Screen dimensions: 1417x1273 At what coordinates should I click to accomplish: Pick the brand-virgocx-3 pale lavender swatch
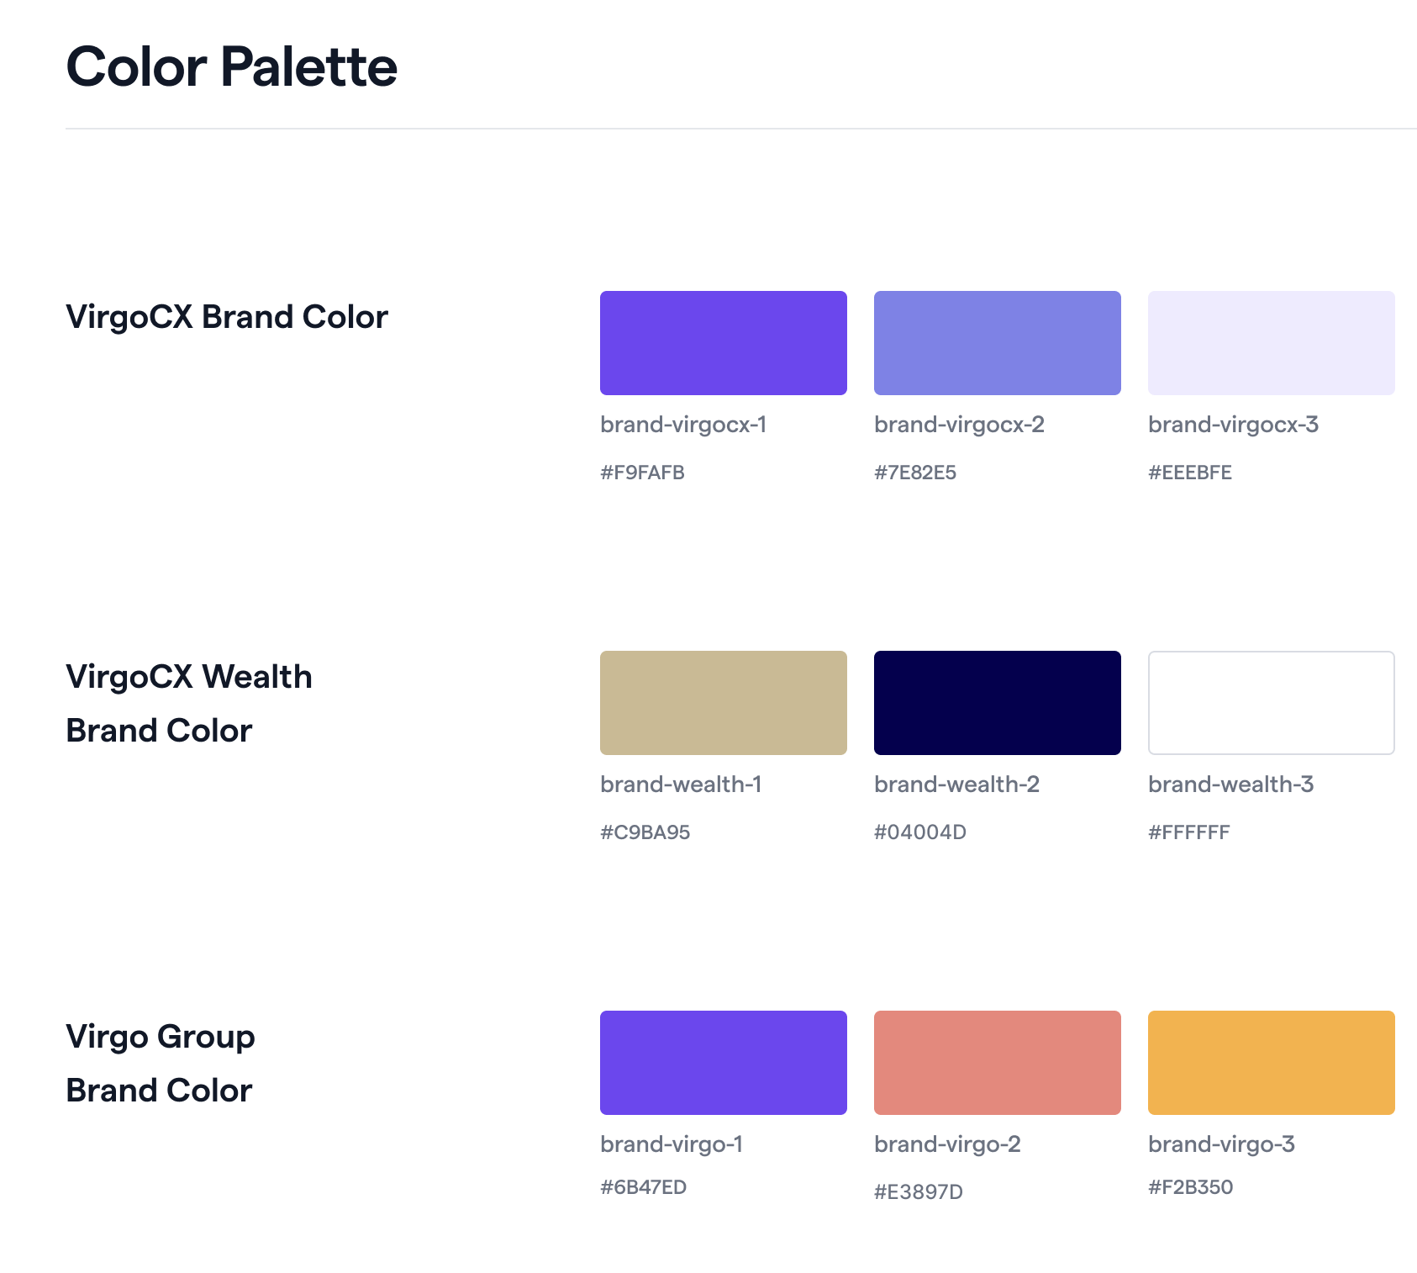(1271, 343)
